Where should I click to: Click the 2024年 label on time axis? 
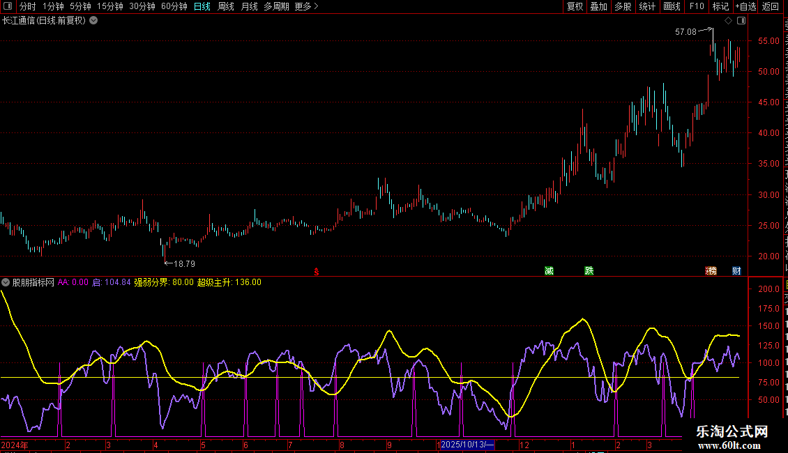15,445
